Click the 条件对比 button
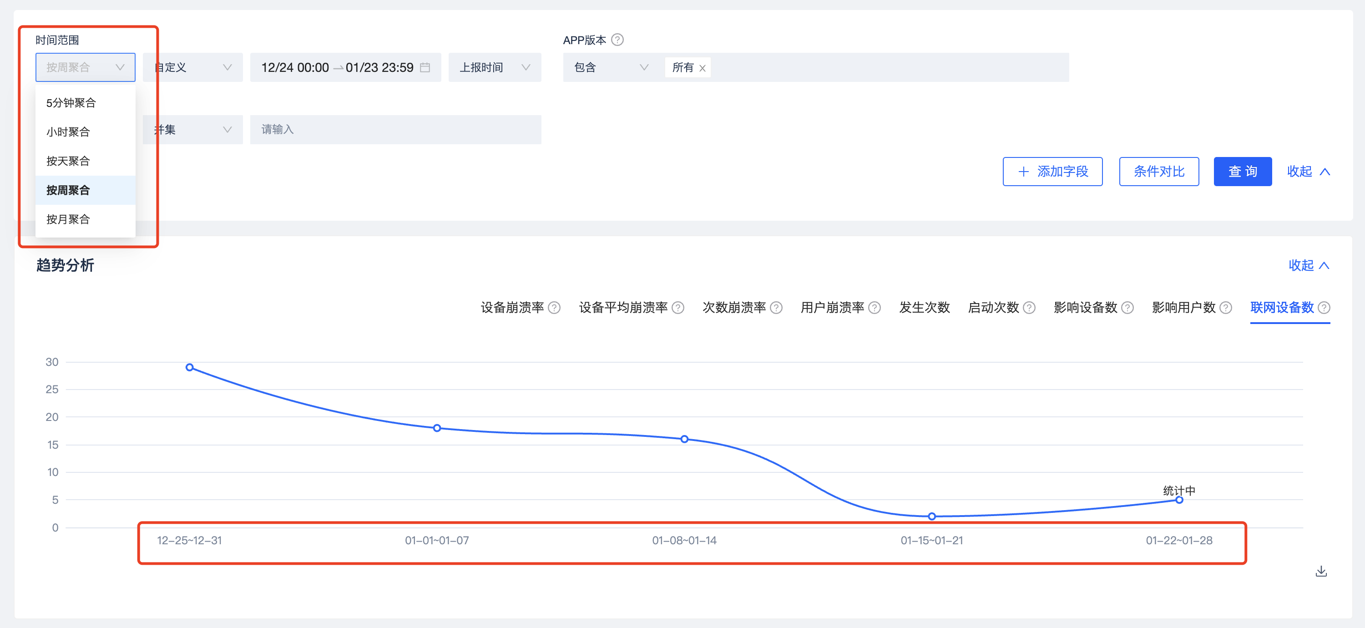This screenshot has height=628, width=1365. [x=1159, y=171]
